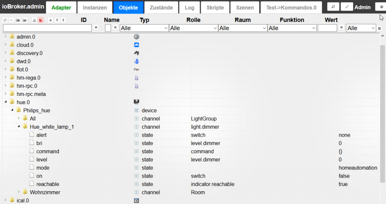Toggle the red states view button
This screenshot has width=386, height=204.
tap(40, 20)
